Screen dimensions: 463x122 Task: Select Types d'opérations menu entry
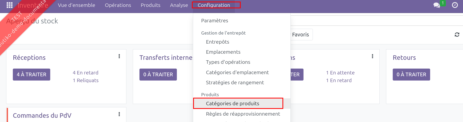pyautogui.click(x=228, y=62)
